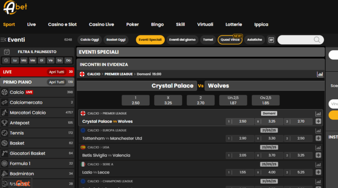Select featured odds 1 at 2.50

[x=136, y=100]
